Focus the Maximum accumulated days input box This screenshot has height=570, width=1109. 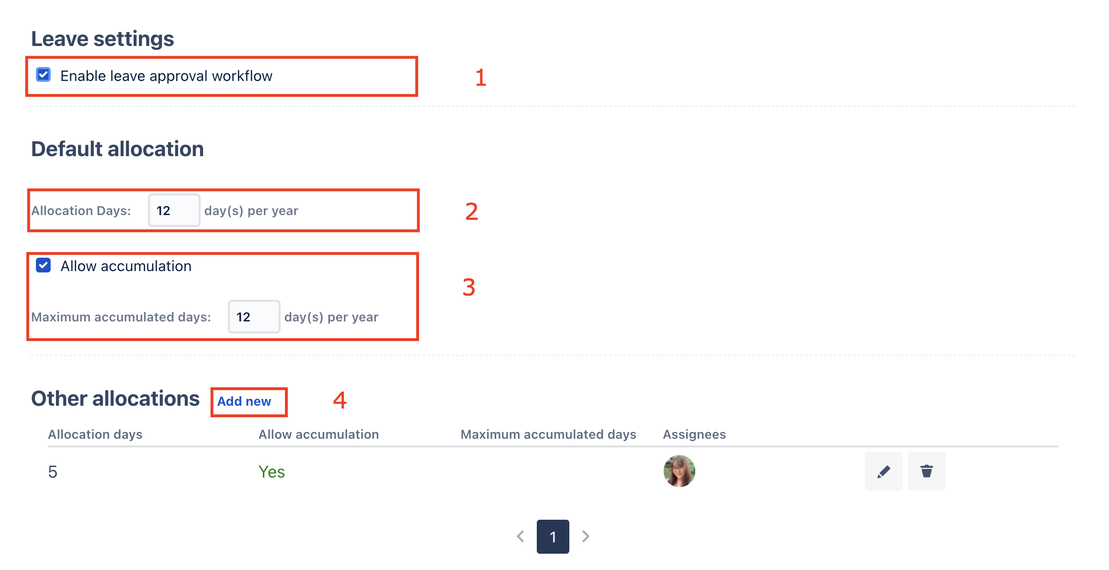[254, 317]
